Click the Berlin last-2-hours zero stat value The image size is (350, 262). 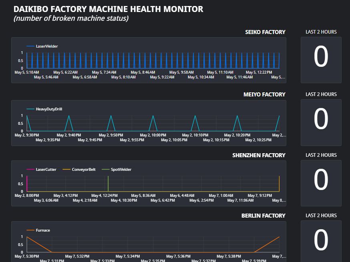tap(321, 240)
